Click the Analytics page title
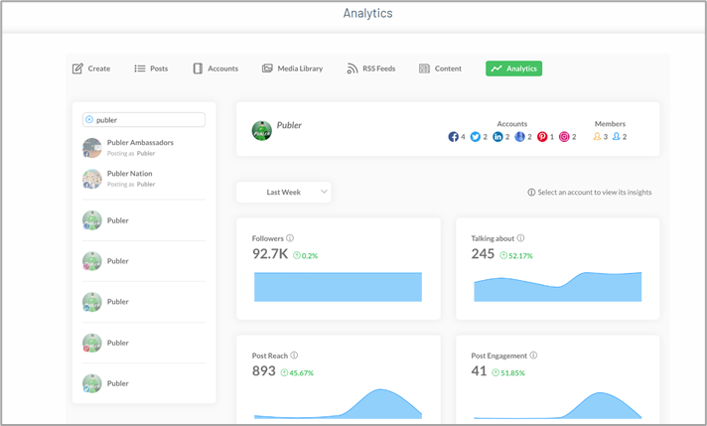This screenshot has width=707, height=426. click(x=368, y=13)
